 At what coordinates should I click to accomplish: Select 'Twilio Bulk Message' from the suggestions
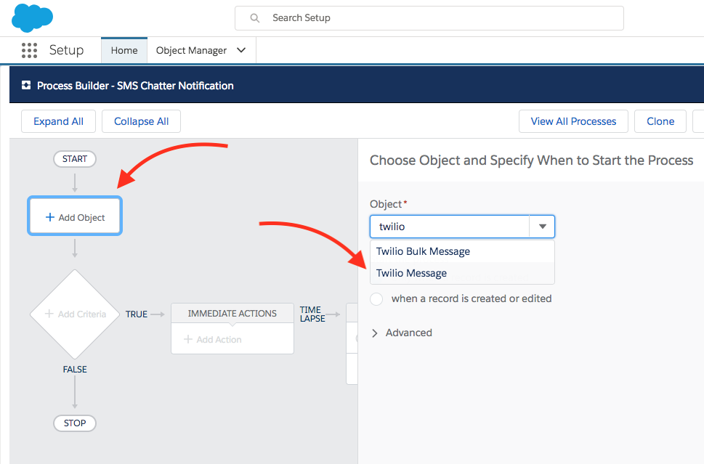(x=424, y=251)
